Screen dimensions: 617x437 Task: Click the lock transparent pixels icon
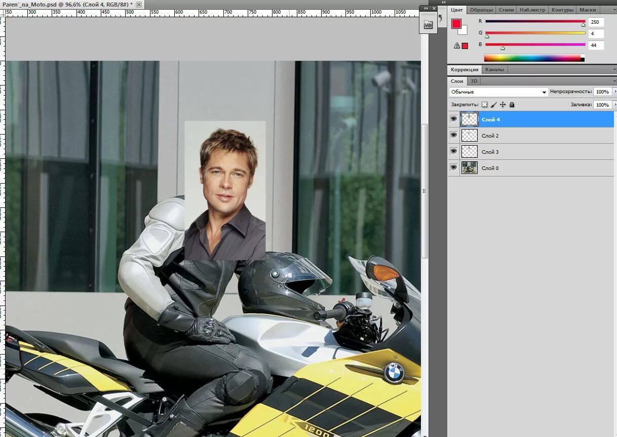(x=484, y=105)
